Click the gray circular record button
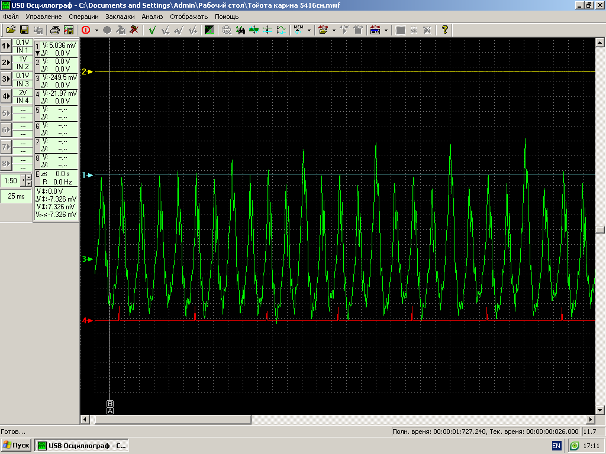 (x=107, y=30)
